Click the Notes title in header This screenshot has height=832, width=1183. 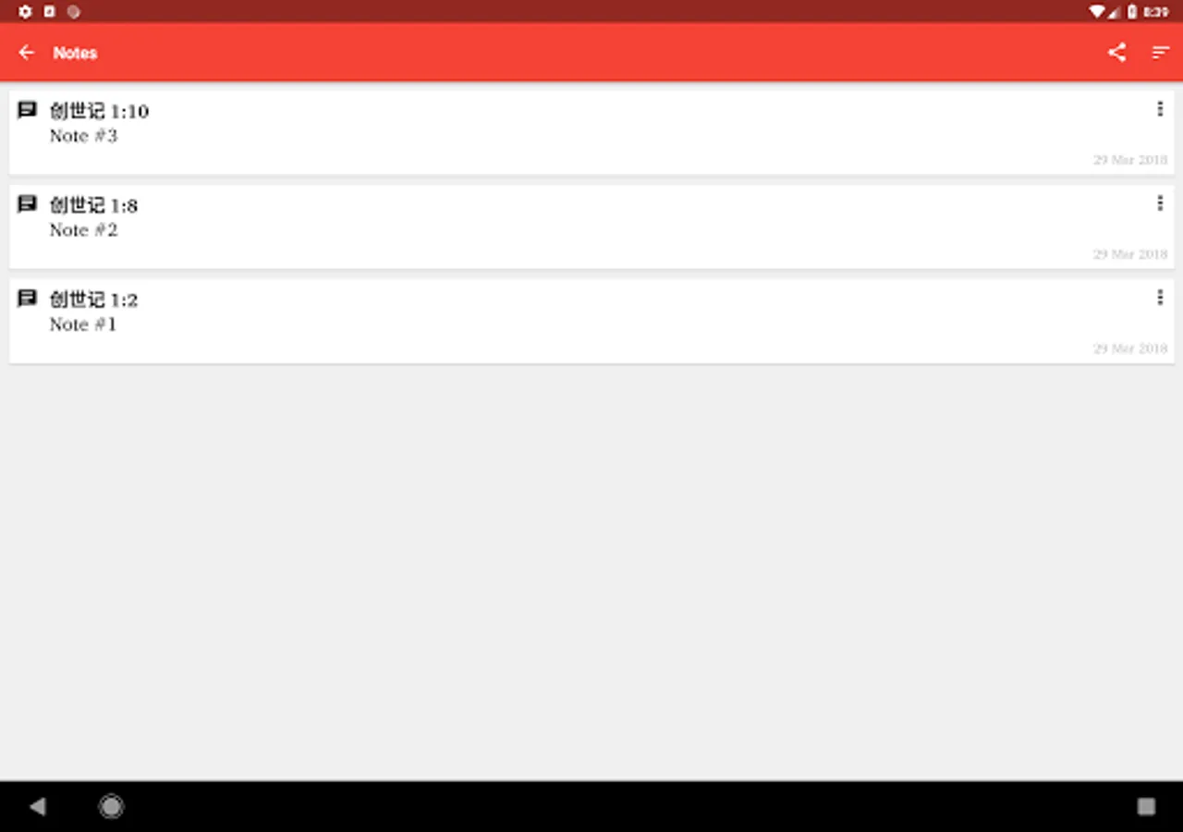[x=75, y=53]
